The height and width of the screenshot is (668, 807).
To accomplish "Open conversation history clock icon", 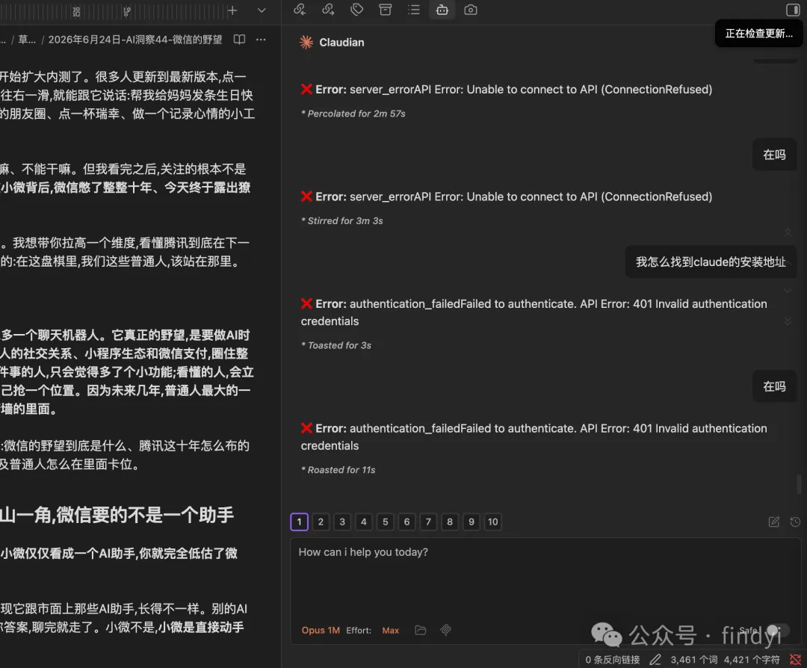I will (x=795, y=522).
